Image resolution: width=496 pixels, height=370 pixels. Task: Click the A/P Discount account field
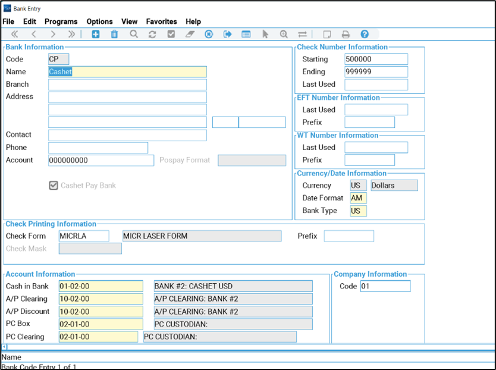(101, 312)
